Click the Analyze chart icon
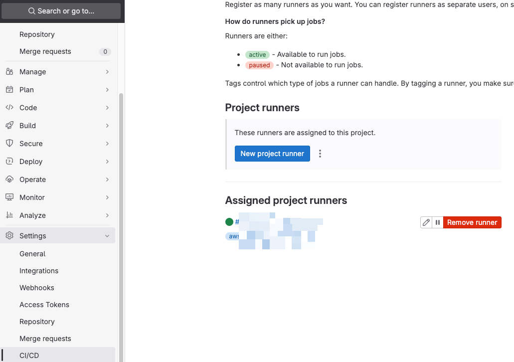Image resolution: width=514 pixels, height=362 pixels. [9, 215]
